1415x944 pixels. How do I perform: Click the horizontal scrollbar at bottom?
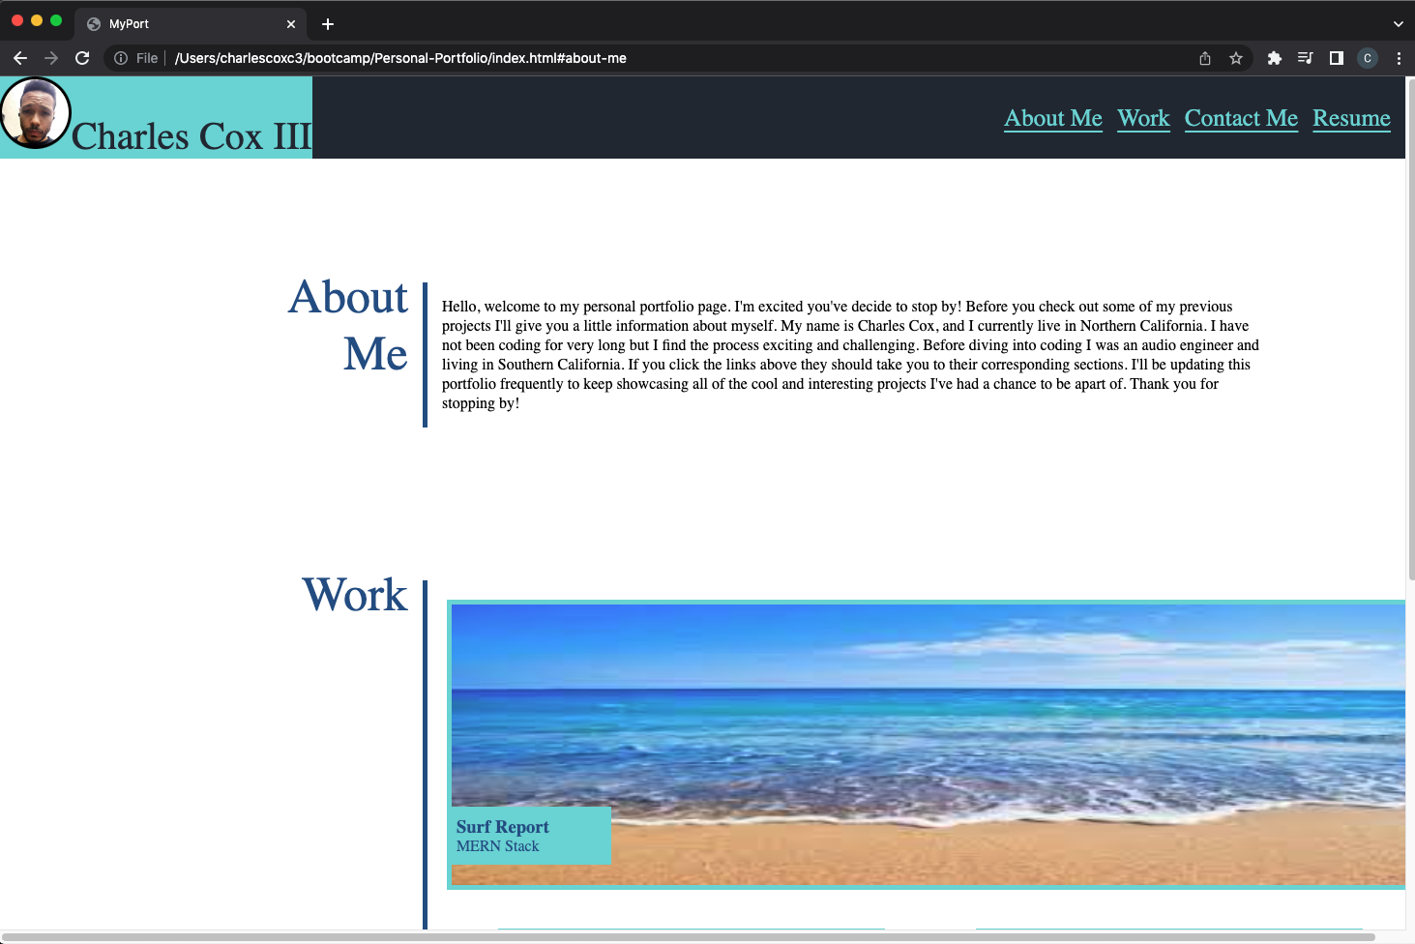pos(688,937)
